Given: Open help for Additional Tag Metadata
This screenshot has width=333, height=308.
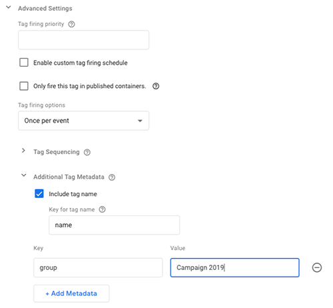Looking at the screenshot, I should tap(112, 177).
